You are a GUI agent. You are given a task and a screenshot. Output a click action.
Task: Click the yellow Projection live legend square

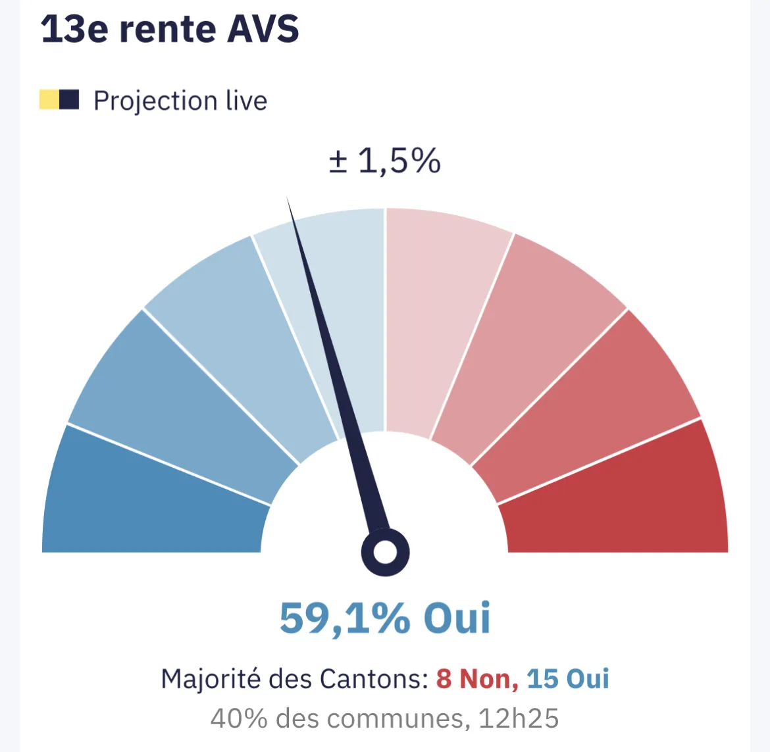point(49,99)
